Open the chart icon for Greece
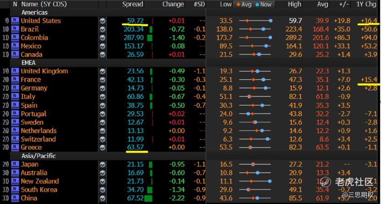381x204 pixels. tap(103, 147)
